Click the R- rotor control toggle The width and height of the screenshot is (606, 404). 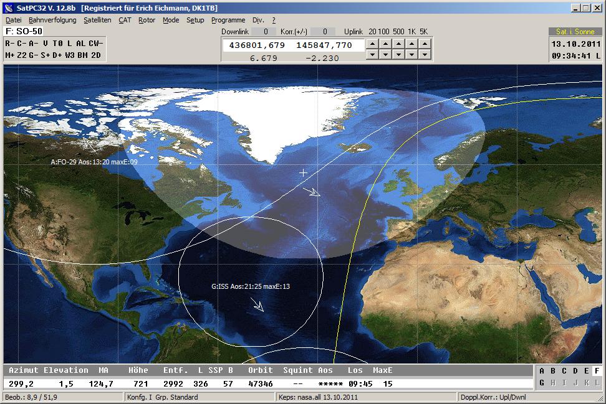coord(10,43)
